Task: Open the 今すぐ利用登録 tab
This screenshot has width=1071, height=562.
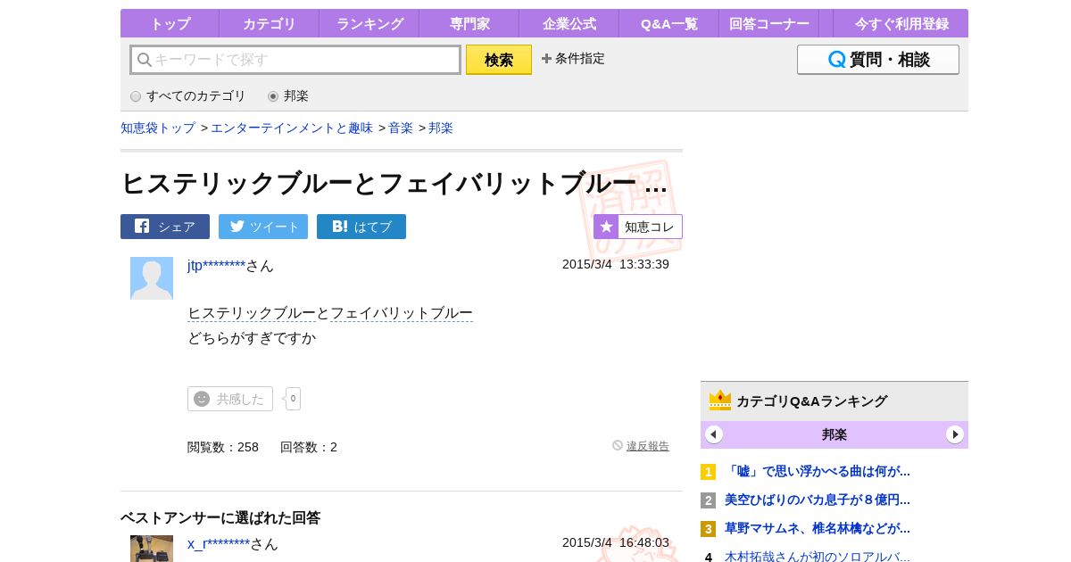Action: point(901,23)
